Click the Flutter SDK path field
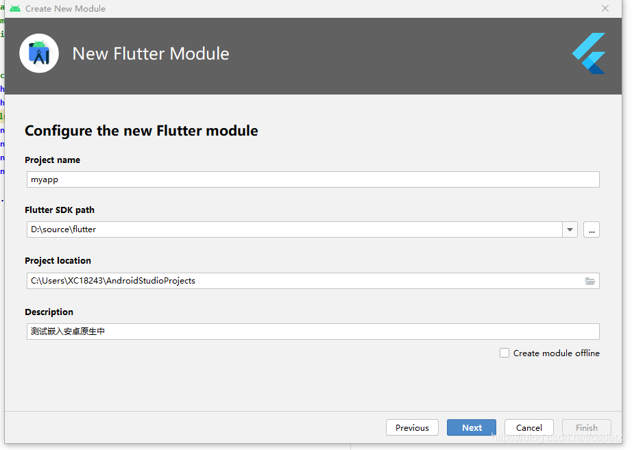 click(x=295, y=229)
